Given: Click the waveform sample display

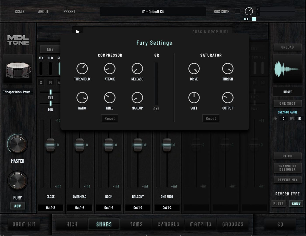Looking at the screenshot, I should [287, 69].
